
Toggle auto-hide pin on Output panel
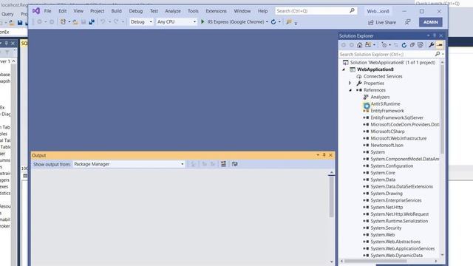324,155
